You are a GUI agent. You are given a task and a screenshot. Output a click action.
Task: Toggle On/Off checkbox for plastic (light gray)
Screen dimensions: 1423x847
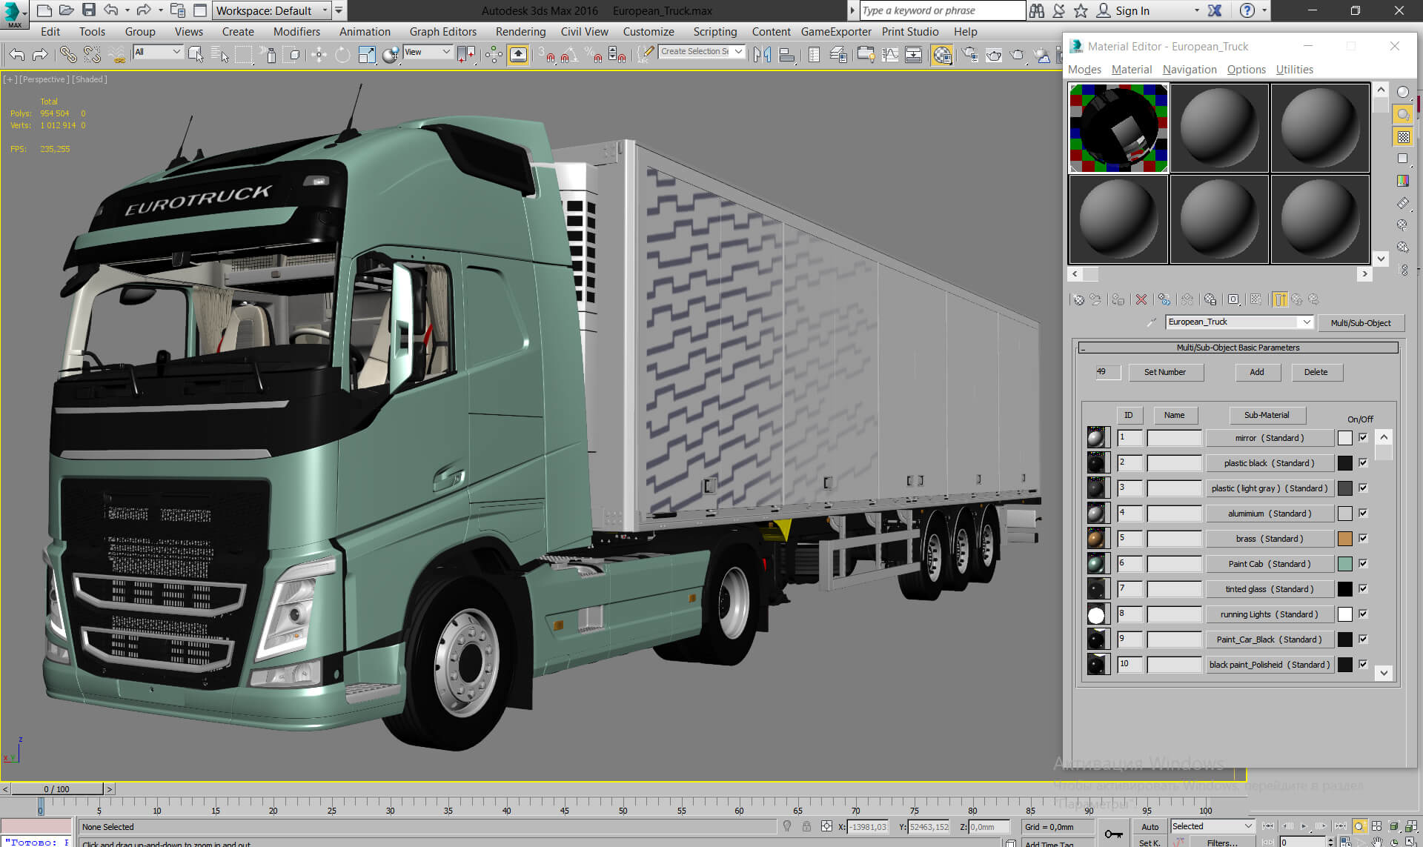[1363, 488]
